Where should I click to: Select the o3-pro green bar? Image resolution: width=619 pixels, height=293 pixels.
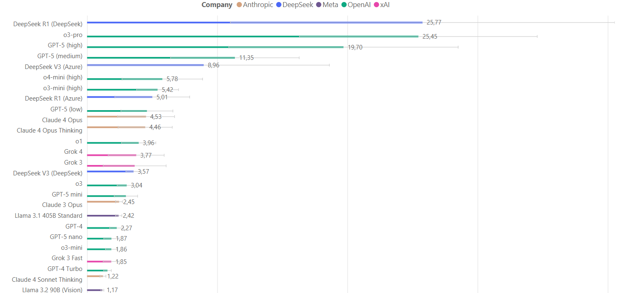(x=253, y=37)
